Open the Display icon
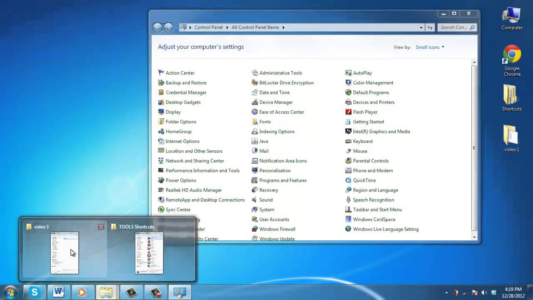533x300 pixels. 161,112
